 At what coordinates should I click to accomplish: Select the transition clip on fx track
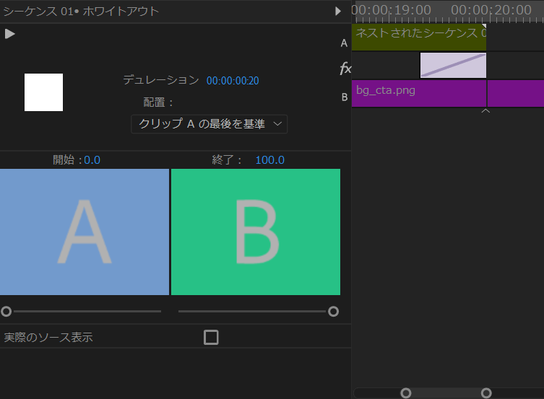coord(453,66)
